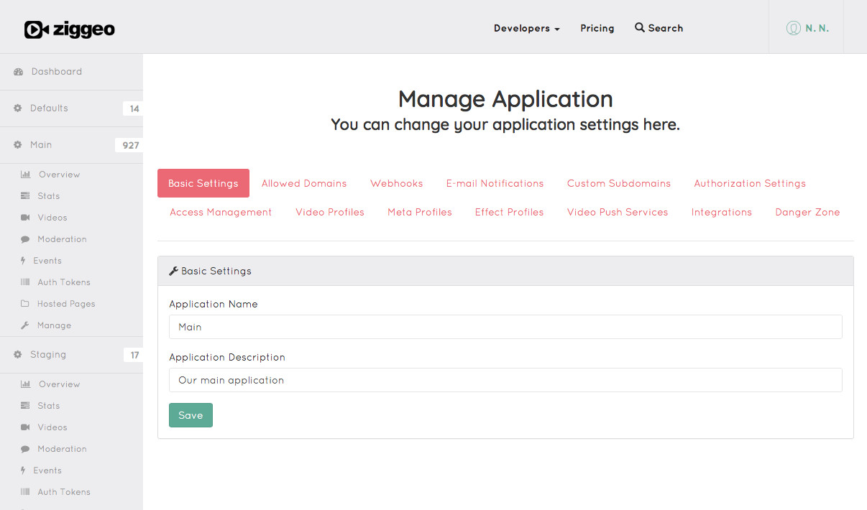Click the Hosted Pages folder icon

[x=25, y=303]
